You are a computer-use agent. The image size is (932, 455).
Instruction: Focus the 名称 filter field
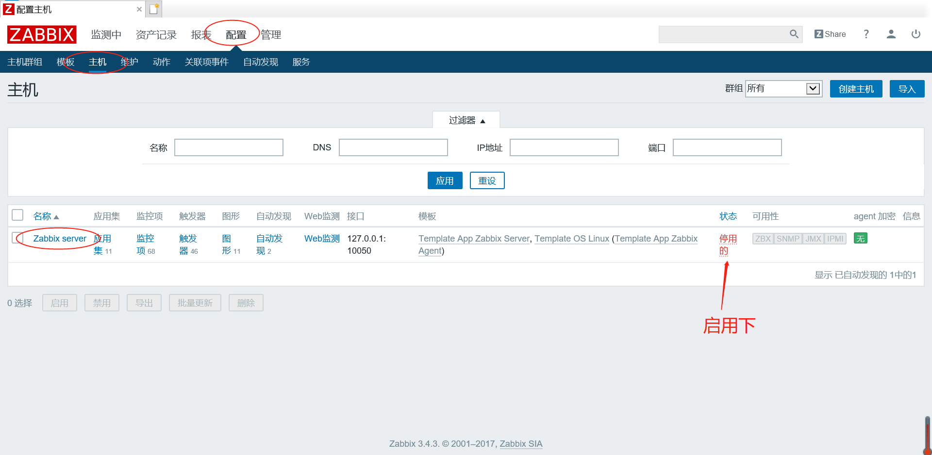229,147
